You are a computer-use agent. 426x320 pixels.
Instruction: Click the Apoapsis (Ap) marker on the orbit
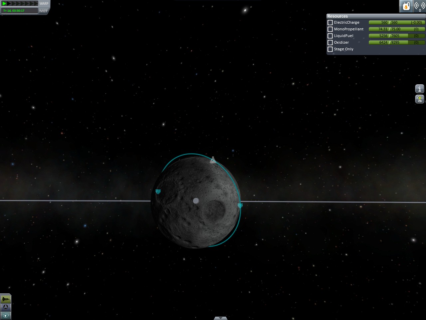(158, 191)
